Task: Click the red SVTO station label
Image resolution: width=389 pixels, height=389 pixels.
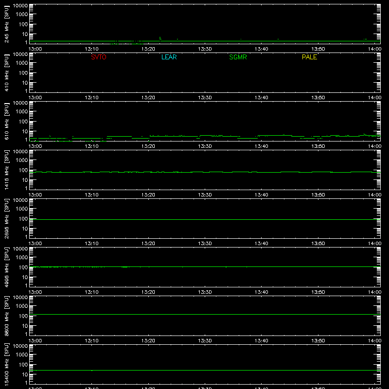Action: (99, 57)
